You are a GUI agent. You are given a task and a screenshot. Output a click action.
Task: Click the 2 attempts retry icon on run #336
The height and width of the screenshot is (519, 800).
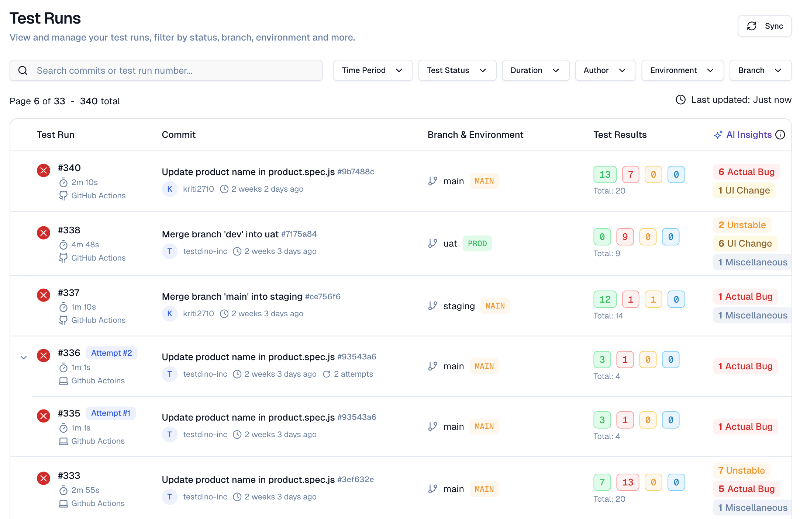[x=327, y=374]
